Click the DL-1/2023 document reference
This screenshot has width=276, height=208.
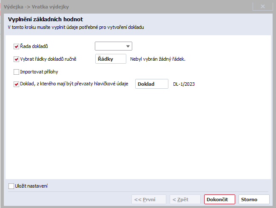[184, 84]
